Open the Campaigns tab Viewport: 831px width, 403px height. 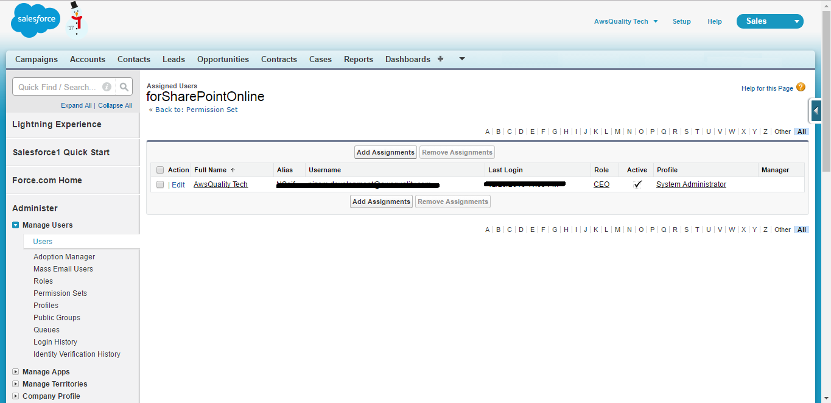(37, 59)
